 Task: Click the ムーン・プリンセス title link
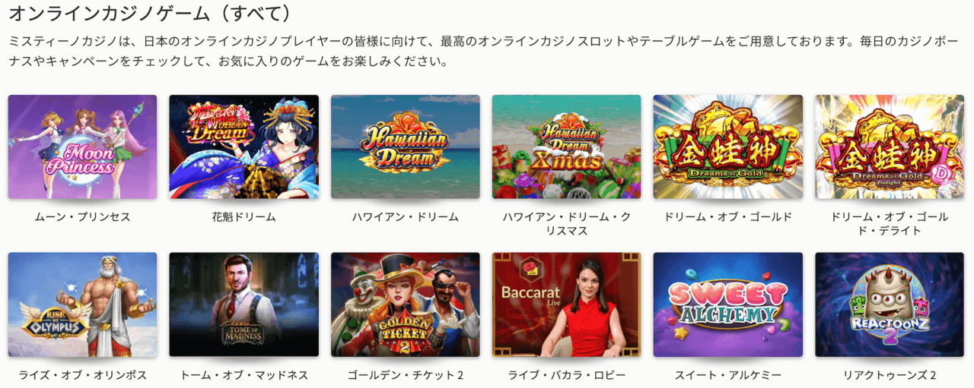point(82,217)
